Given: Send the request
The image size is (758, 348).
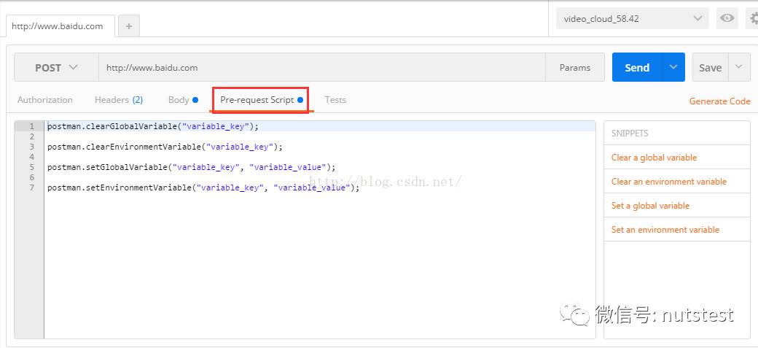Looking at the screenshot, I should pyautogui.click(x=637, y=67).
